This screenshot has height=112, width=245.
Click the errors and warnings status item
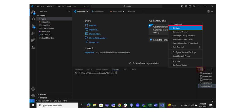[x=57, y=101]
